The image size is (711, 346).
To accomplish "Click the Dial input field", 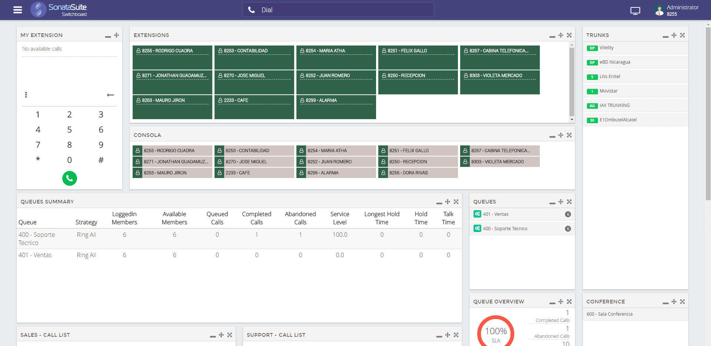I will coord(338,10).
